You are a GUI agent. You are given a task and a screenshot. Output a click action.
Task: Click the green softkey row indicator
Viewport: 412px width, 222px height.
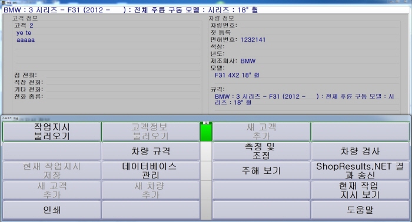point(206,132)
